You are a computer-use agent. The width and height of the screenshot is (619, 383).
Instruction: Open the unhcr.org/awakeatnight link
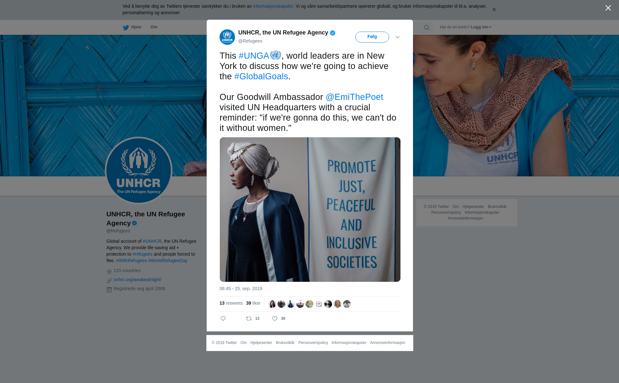137,280
